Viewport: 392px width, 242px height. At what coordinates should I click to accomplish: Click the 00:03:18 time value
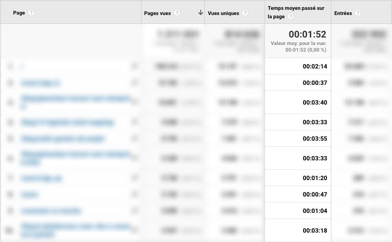point(314,231)
